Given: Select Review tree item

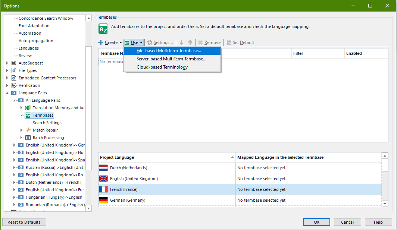Looking at the screenshot, I should [x=25, y=56].
